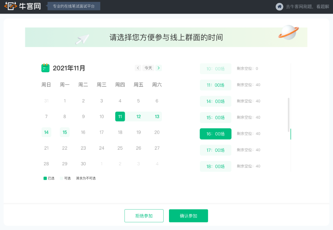
Task: Click 剩余空位: 40 beside 16:00场
Action: [x=248, y=134]
